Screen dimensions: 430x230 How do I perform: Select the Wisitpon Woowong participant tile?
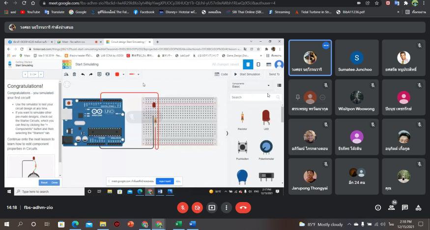pyautogui.click(x=357, y=97)
